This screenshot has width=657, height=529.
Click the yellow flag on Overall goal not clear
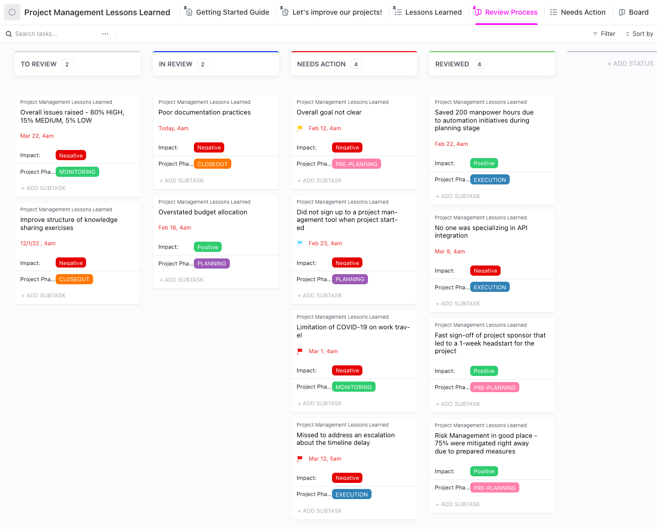tap(300, 129)
